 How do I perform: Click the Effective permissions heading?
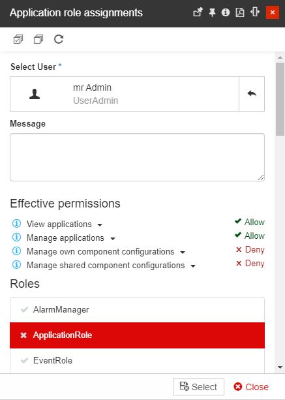click(65, 204)
